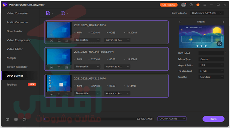
Task: Open Screen Recorder section
Action: click(x=17, y=67)
